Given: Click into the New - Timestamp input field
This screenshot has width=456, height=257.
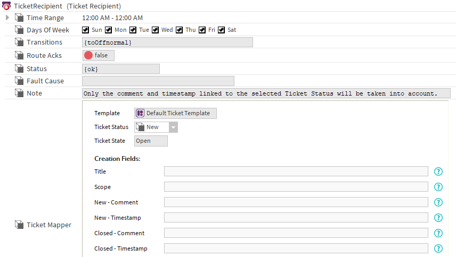Looking at the screenshot, I should (296, 218).
